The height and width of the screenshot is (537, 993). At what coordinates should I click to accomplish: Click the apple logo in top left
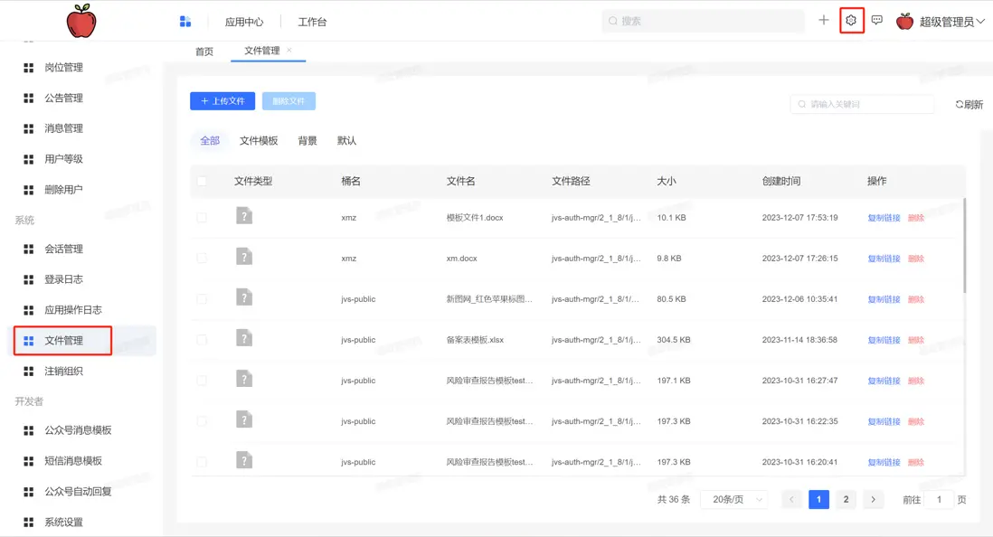pos(80,20)
